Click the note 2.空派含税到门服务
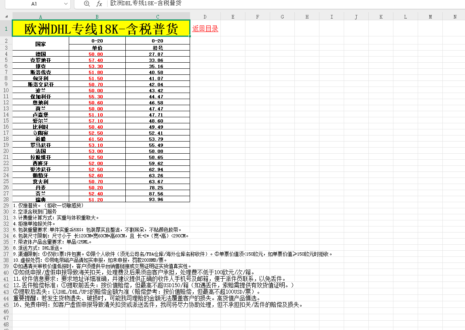Screen dimensions: 465x330 35,212
